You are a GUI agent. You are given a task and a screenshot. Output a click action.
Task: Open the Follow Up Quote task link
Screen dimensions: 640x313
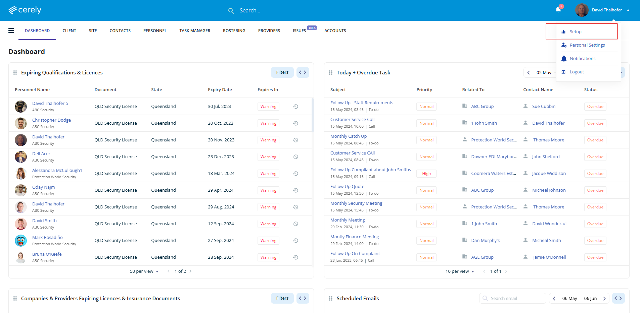347,187
